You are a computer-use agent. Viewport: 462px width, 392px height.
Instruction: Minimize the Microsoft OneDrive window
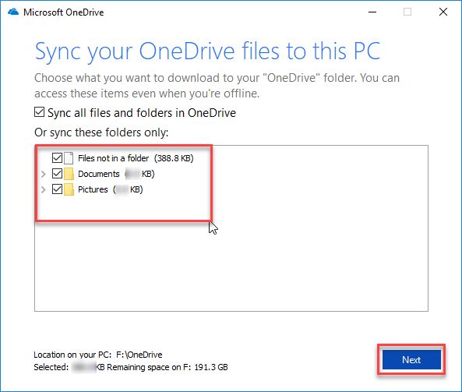(x=372, y=12)
